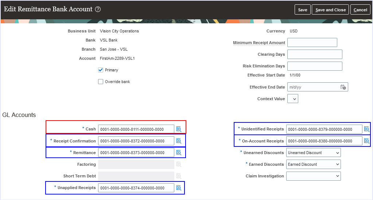Screen dimensions: 373x200
Task: Click help icon beside page title
Action: pyautogui.click(x=98, y=9)
